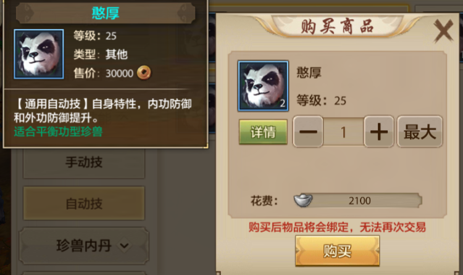Image resolution: width=463 pixels, height=275 pixels.
Task: Click the 2100 cost display bar
Action: coord(357,200)
